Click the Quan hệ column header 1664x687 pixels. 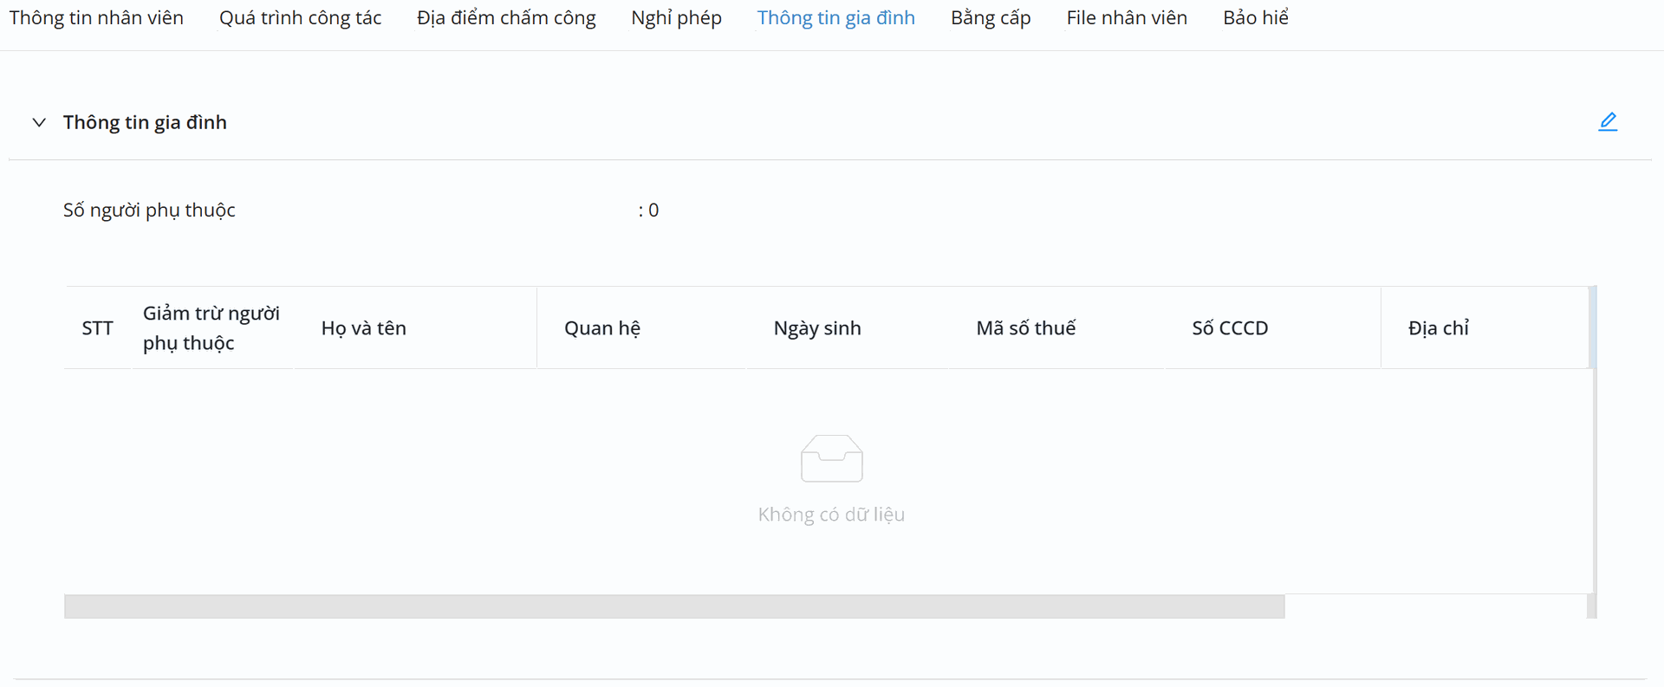(602, 328)
